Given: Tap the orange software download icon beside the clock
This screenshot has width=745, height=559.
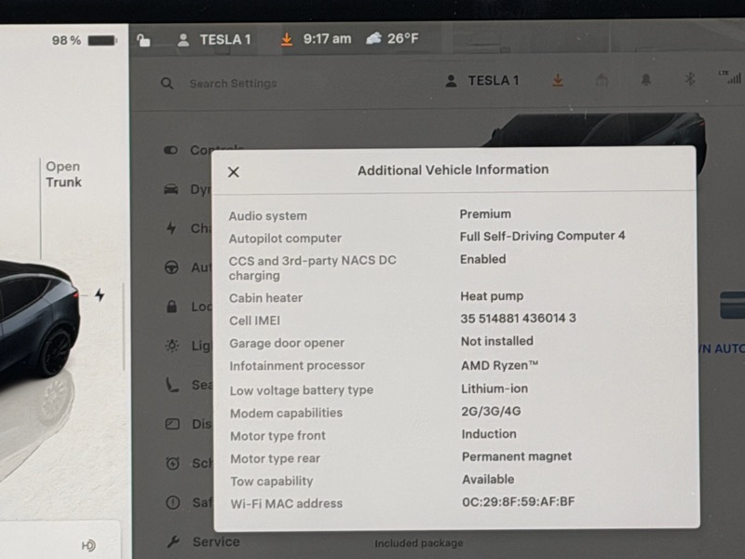Looking at the screenshot, I should 287,39.
